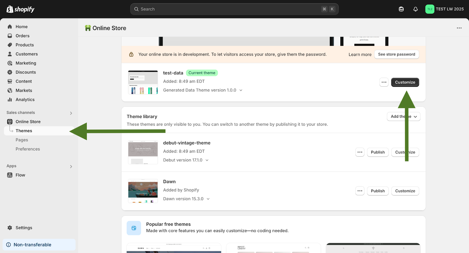Open Dawn theme more actions
This screenshot has height=253, width=469.
pos(360,191)
